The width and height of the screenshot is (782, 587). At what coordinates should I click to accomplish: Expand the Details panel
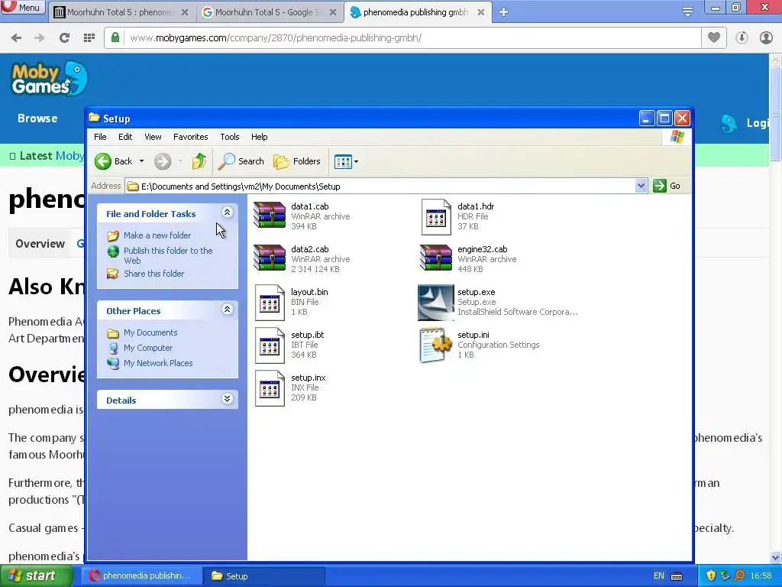tap(227, 399)
